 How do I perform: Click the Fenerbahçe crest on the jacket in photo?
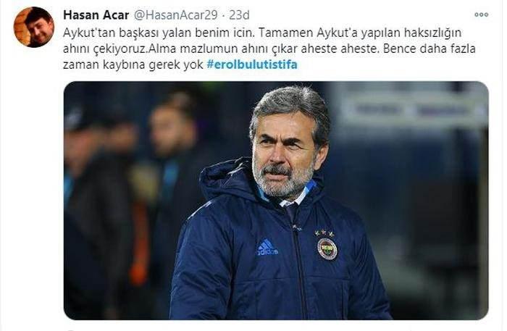click(327, 248)
